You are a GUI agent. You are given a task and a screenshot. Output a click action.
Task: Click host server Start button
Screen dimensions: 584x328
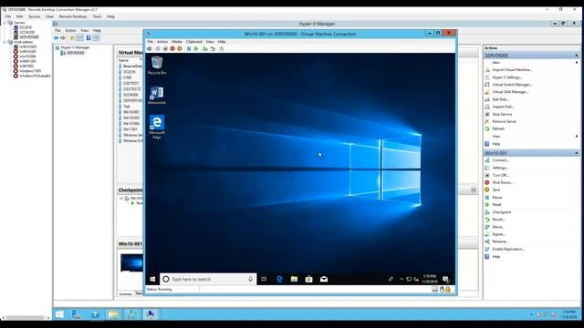(x=59, y=314)
